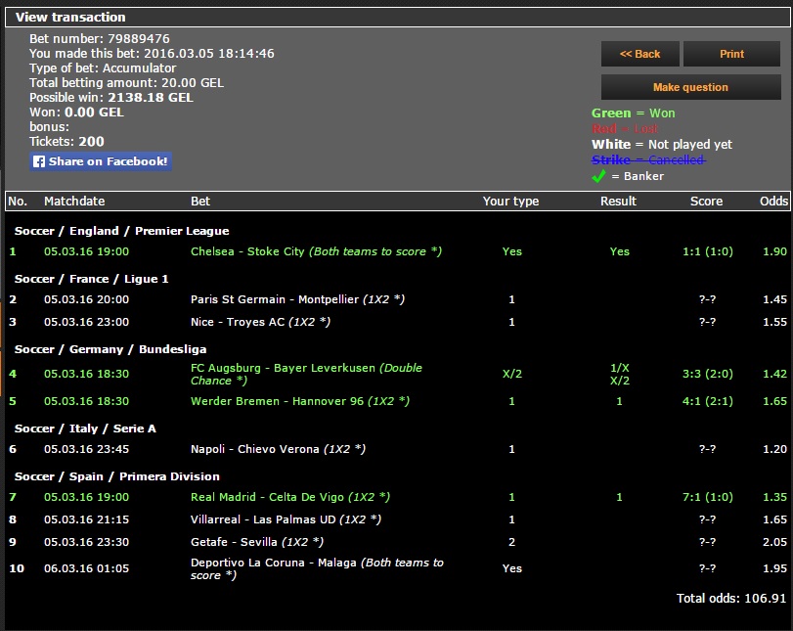Click the odds value 1.45
Viewport: 793px width, 631px height.
click(x=774, y=299)
